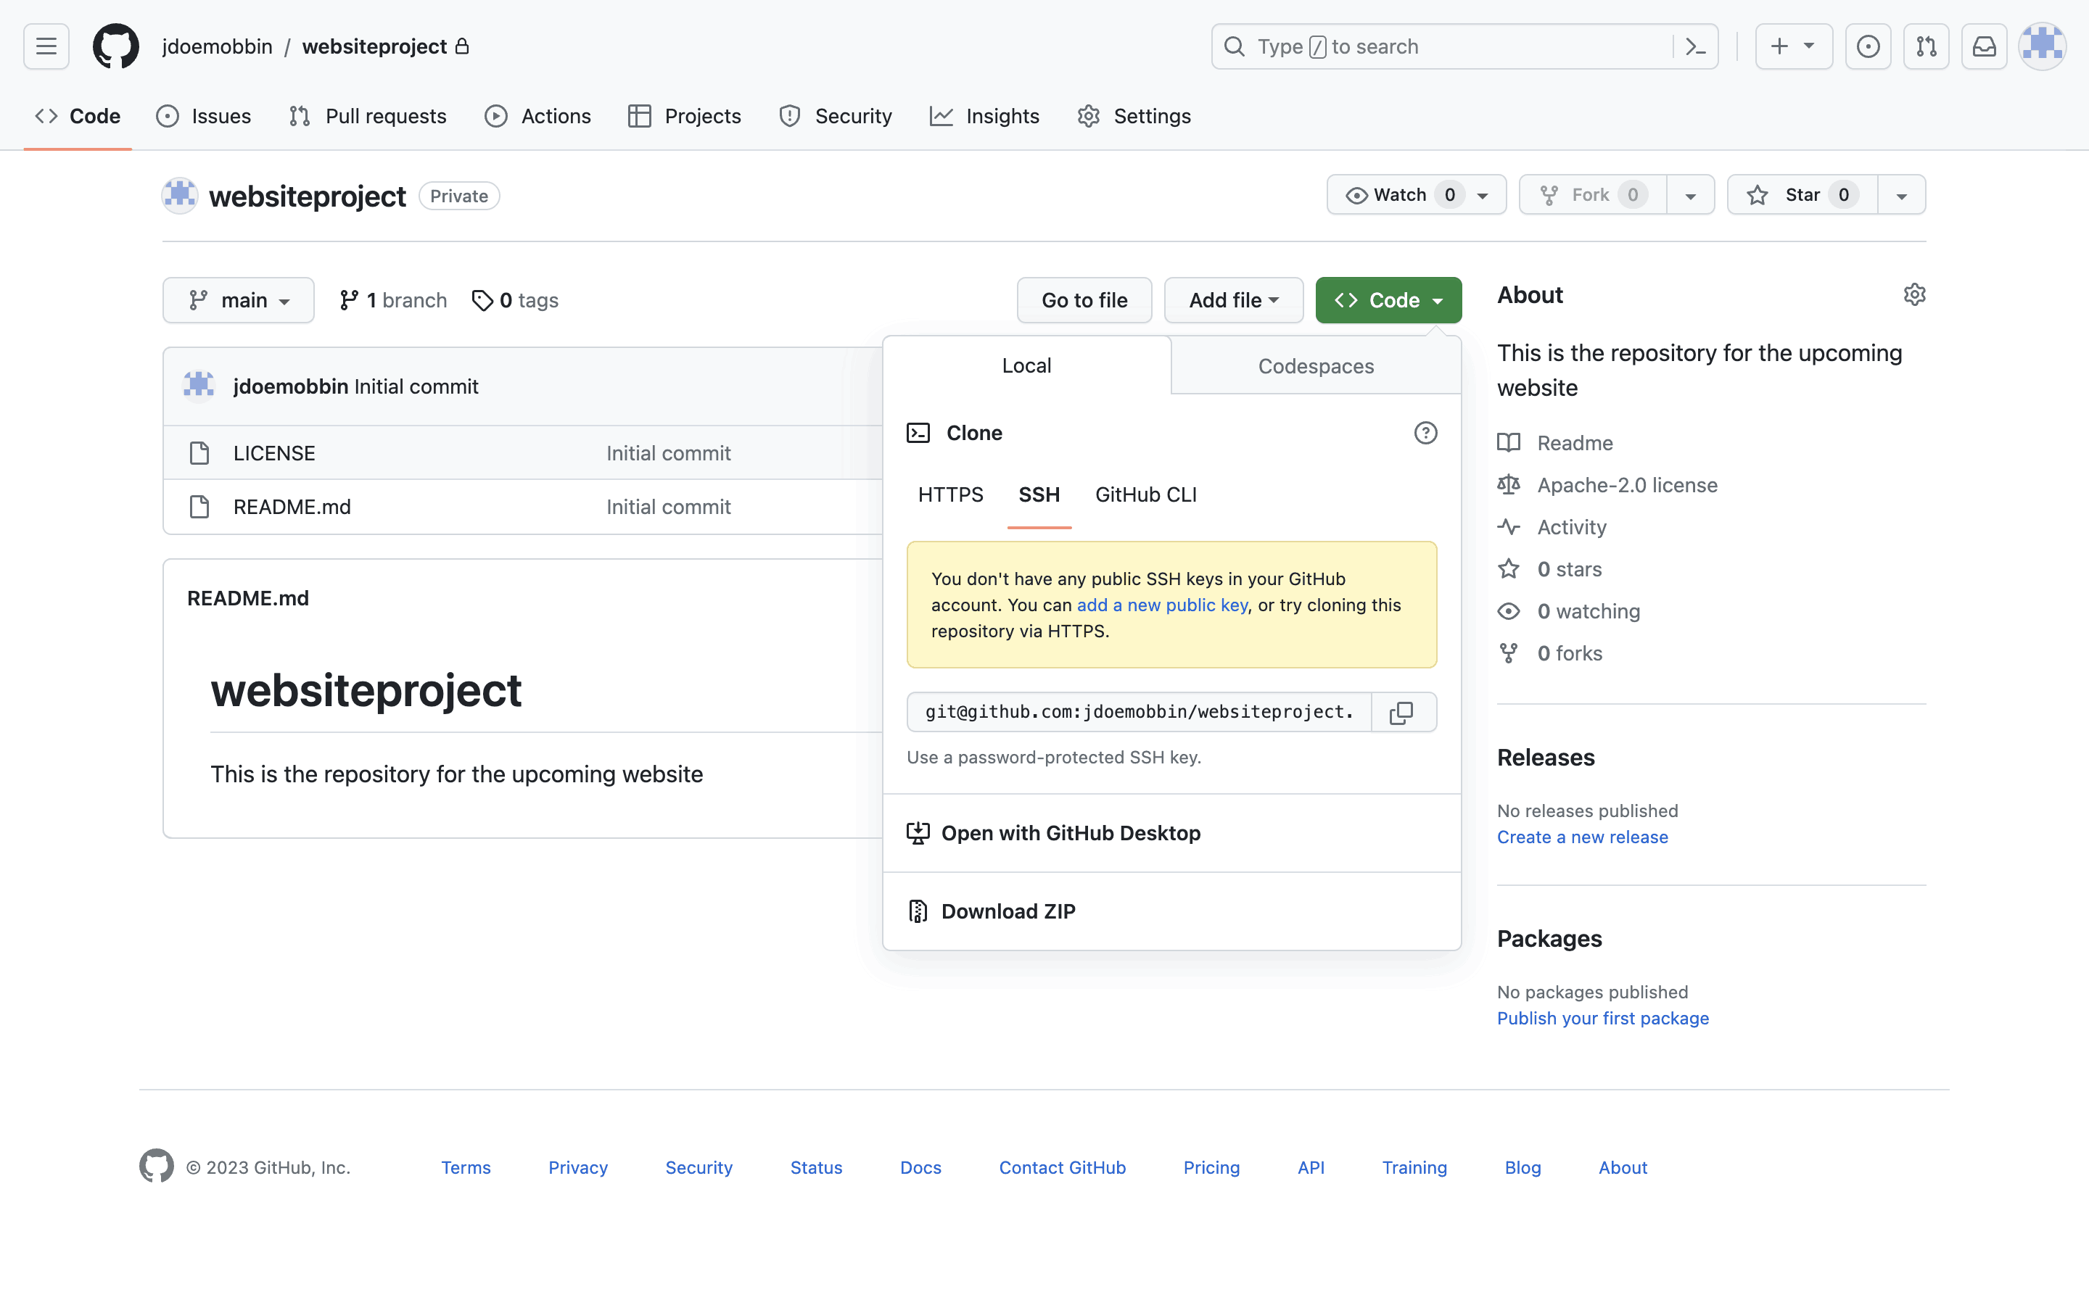Screen dimensions: 2089x1305
Task: Click the tag icon beside 0 tags
Action: (482, 300)
